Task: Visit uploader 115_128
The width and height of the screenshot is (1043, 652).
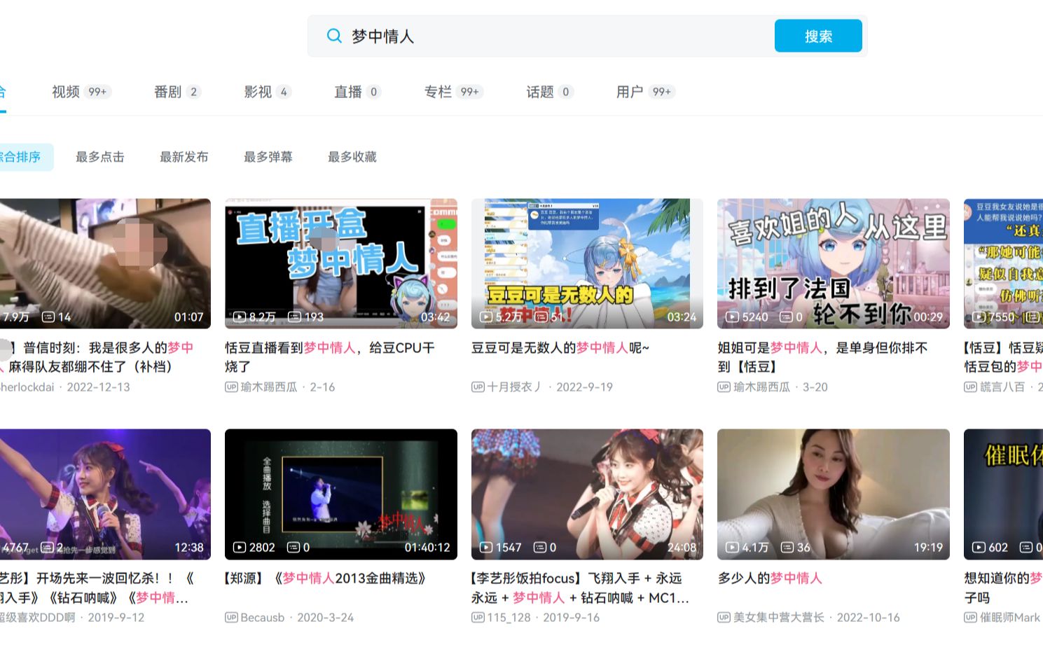Action: 509,618
